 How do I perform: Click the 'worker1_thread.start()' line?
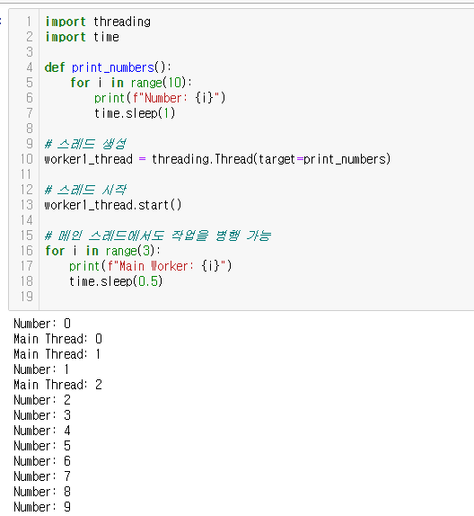[x=113, y=205]
